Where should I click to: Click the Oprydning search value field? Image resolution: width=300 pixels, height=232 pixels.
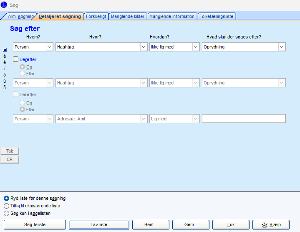pyautogui.click(x=240, y=47)
